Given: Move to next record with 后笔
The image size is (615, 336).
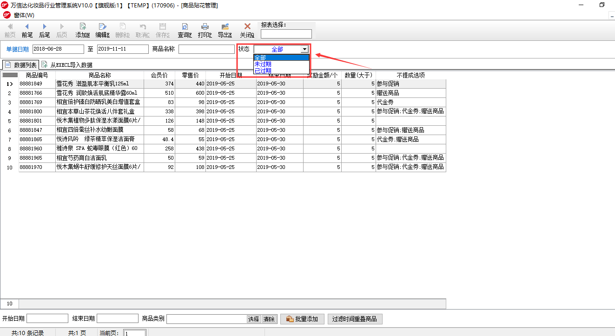Looking at the screenshot, I should 44,30.
